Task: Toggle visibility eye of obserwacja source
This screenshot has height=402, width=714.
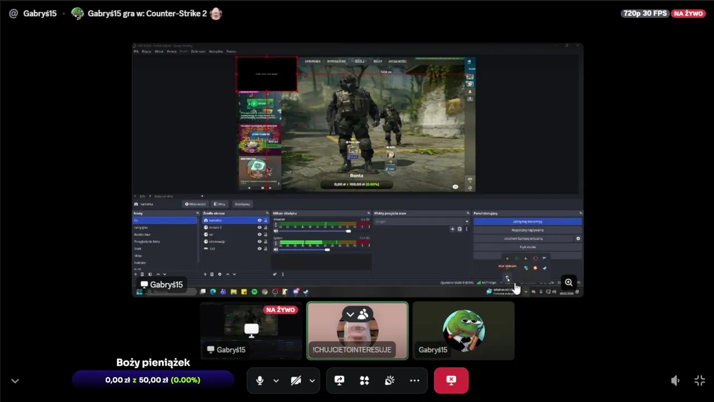Action: point(259,241)
